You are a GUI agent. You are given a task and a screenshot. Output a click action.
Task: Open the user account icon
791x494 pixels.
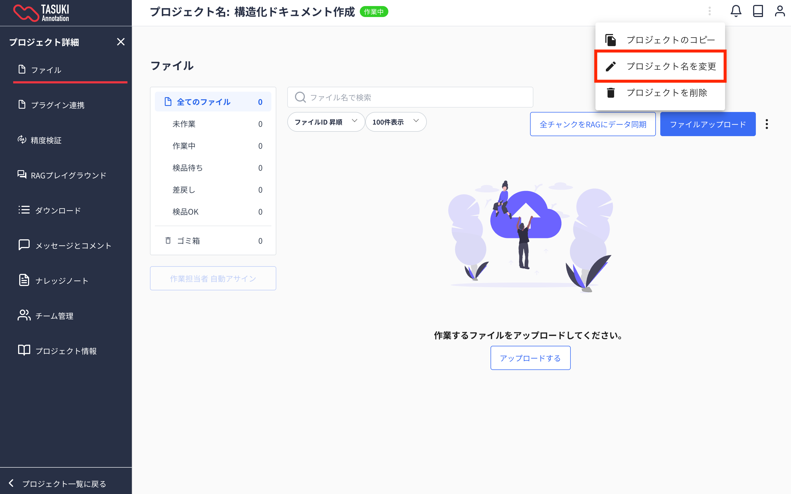tap(779, 12)
